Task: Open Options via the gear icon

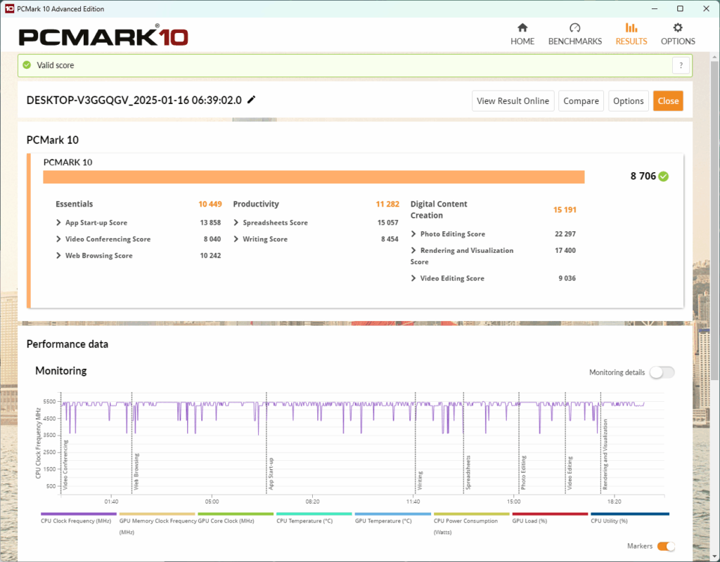Action: pos(678,27)
